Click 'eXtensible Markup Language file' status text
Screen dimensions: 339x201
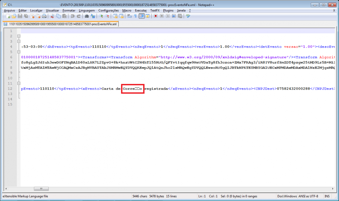(x=25, y=196)
